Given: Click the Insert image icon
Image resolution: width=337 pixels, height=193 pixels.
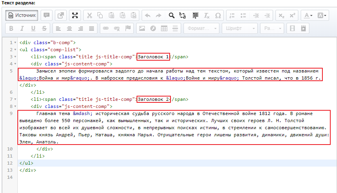Looking at the screenshot, I should pyautogui.click(x=142, y=28).
